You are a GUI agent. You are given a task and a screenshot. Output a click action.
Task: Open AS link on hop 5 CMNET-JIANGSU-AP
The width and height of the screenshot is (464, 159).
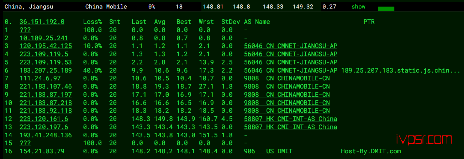[291, 63]
